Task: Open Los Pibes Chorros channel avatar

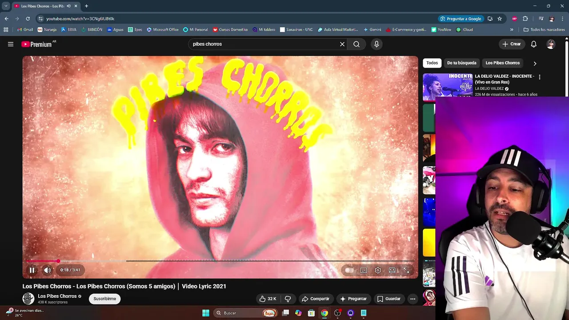Action: point(28,299)
